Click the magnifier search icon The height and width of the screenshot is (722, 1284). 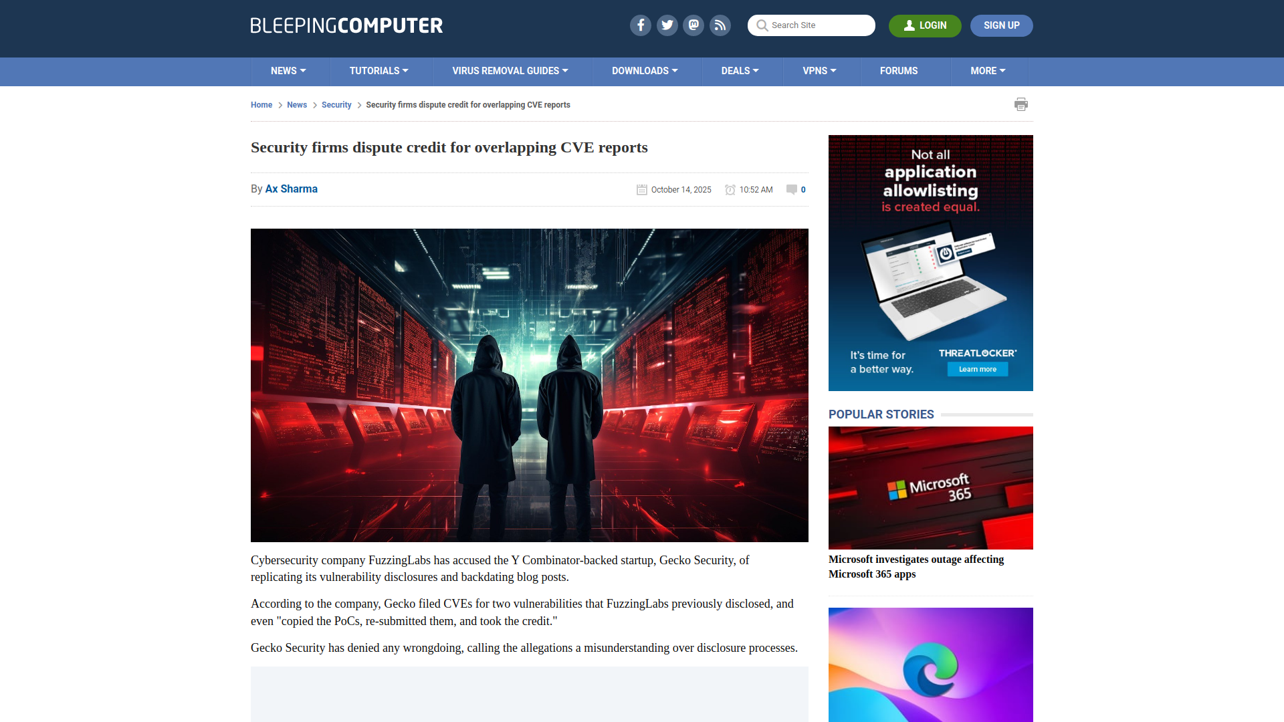pyautogui.click(x=762, y=25)
